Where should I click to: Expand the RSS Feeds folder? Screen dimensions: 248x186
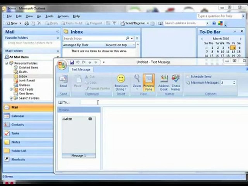[11, 89]
